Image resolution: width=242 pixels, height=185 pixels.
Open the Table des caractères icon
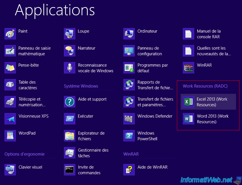(10, 85)
